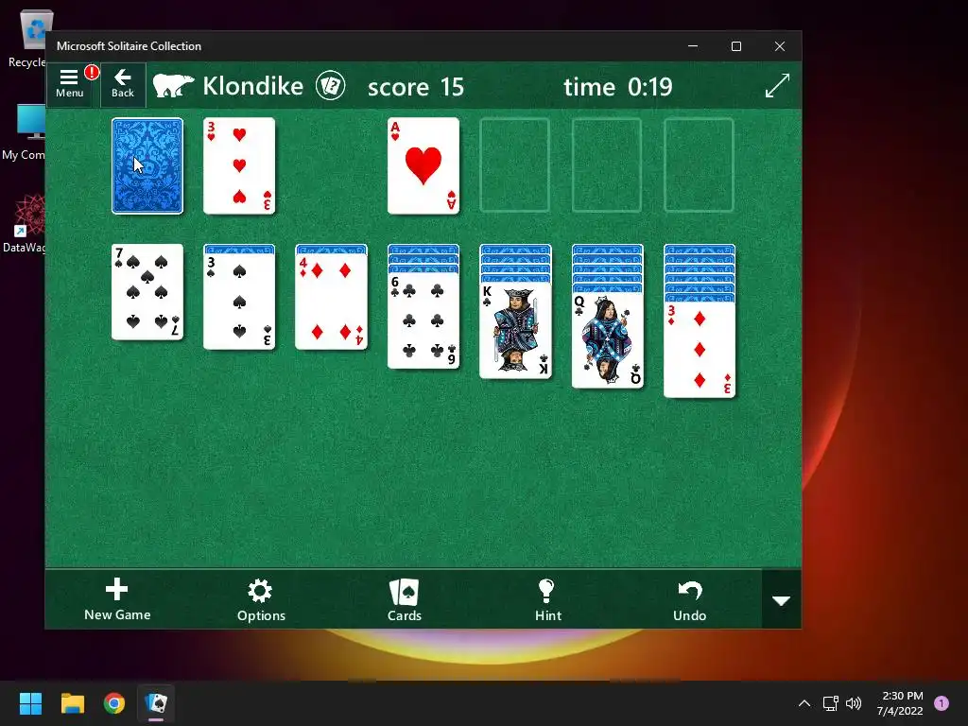The width and height of the screenshot is (968, 726).
Task: Select the 4 of diamonds card
Action: tap(332, 302)
